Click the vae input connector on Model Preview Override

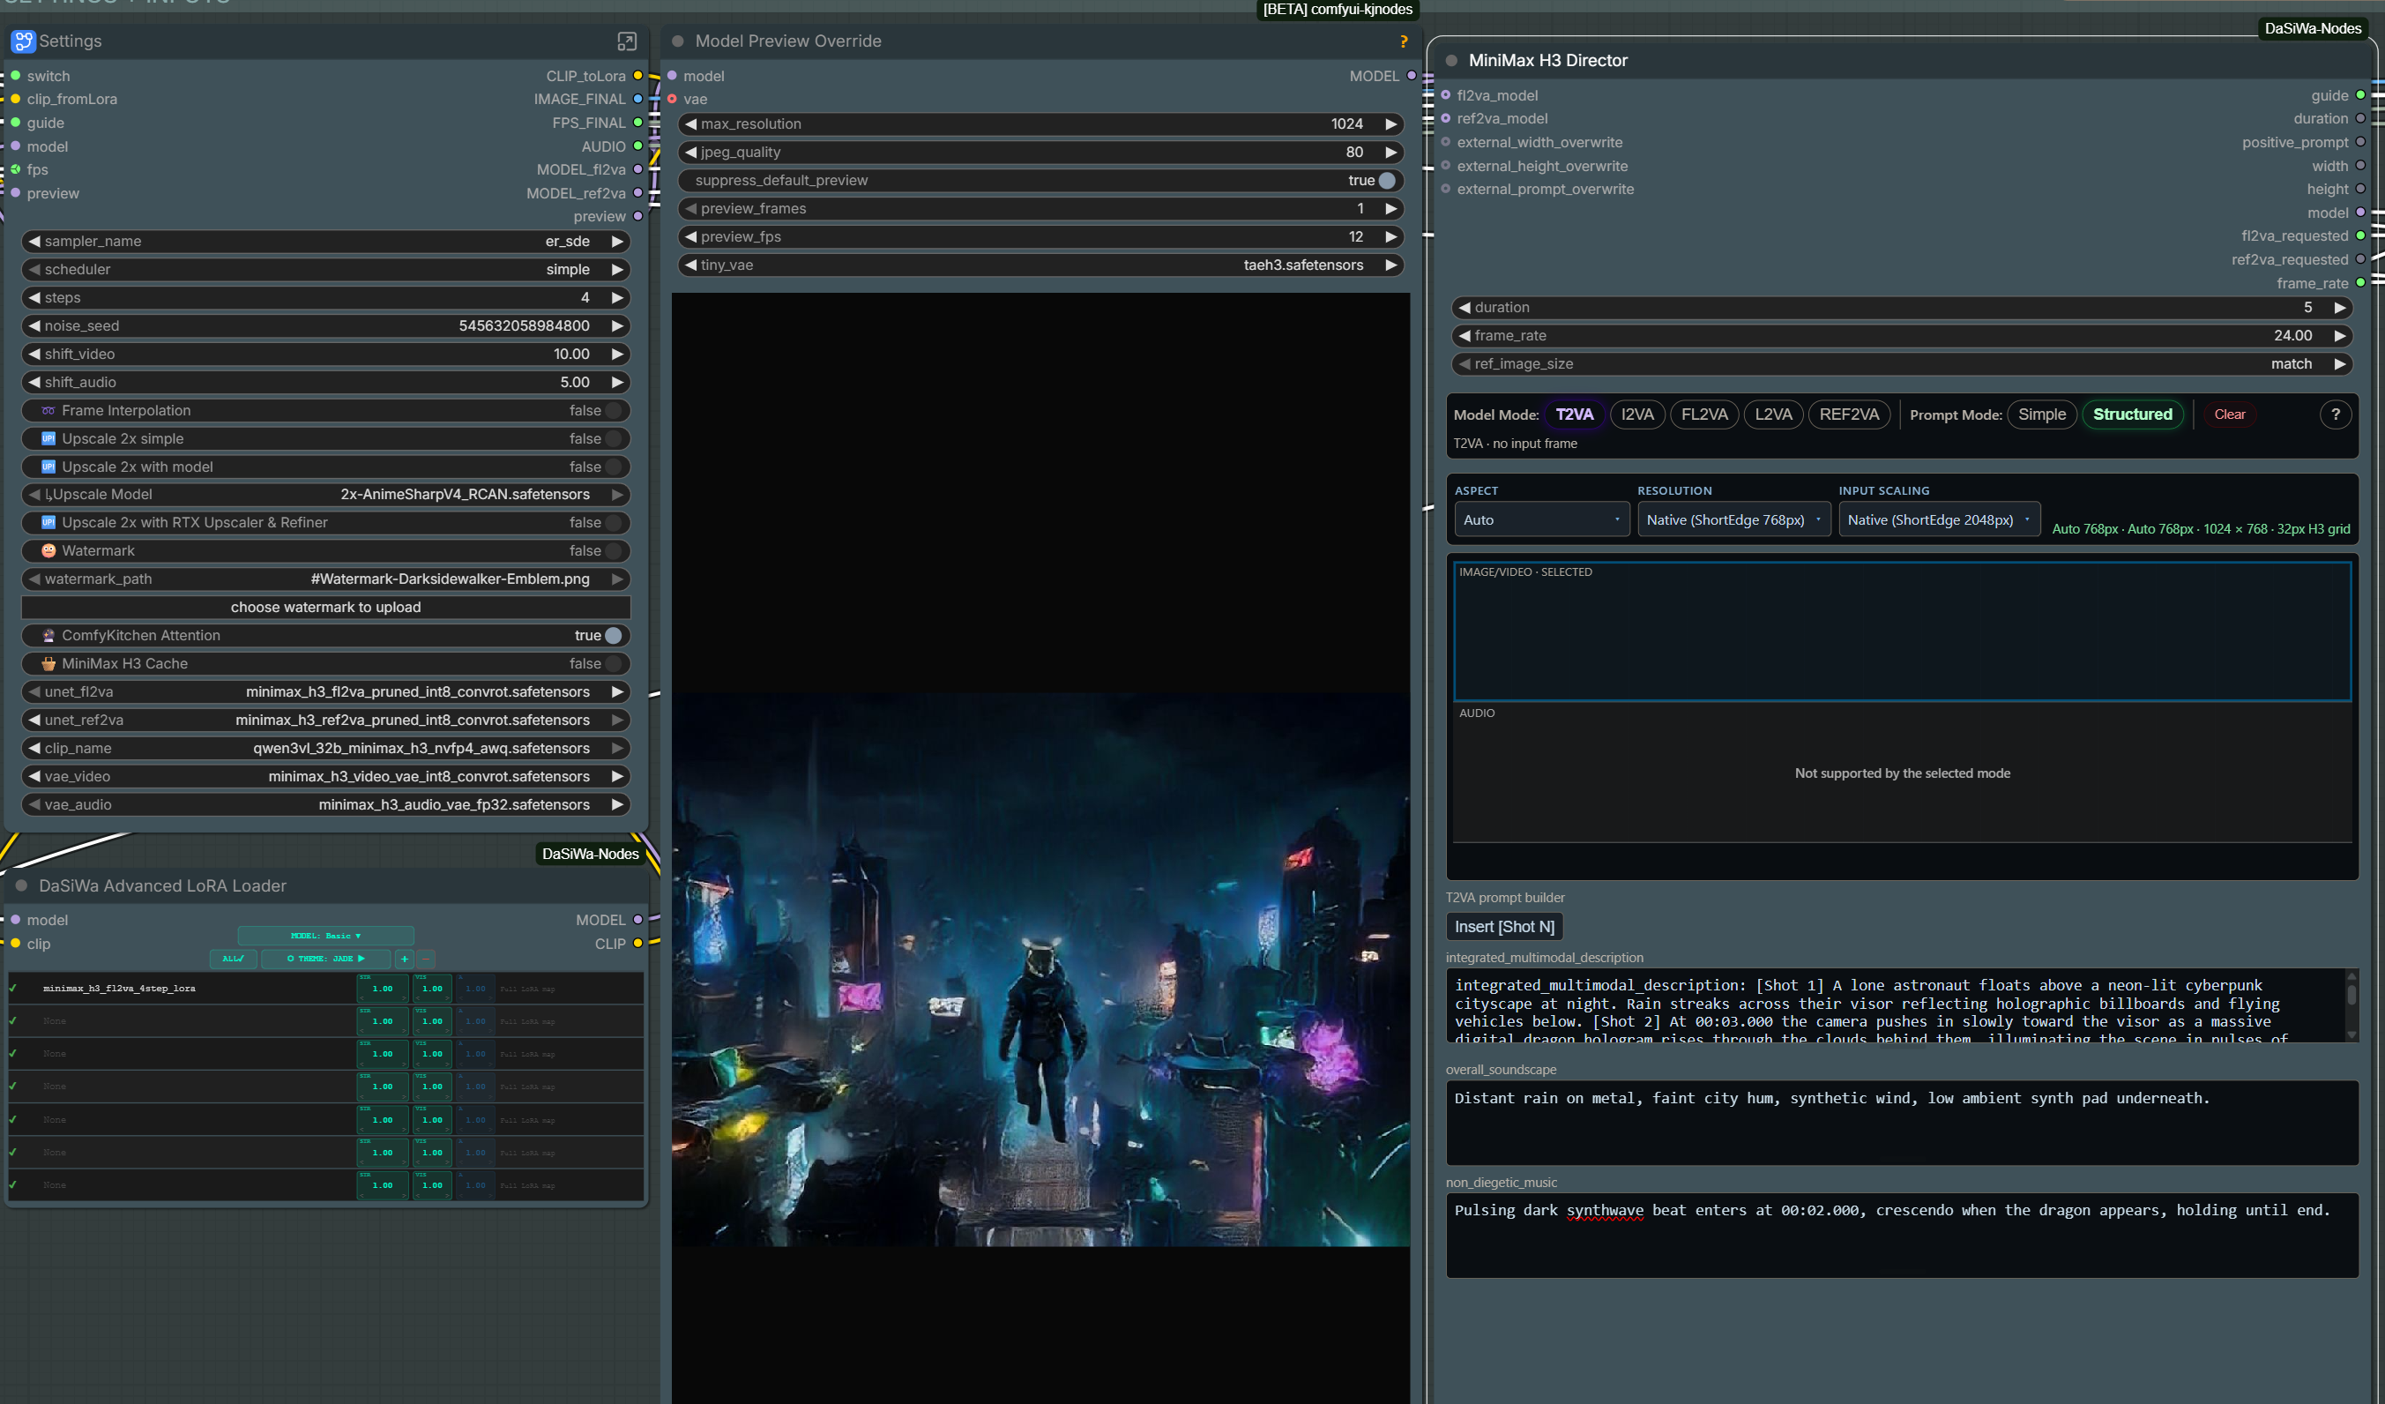pyautogui.click(x=672, y=100)
